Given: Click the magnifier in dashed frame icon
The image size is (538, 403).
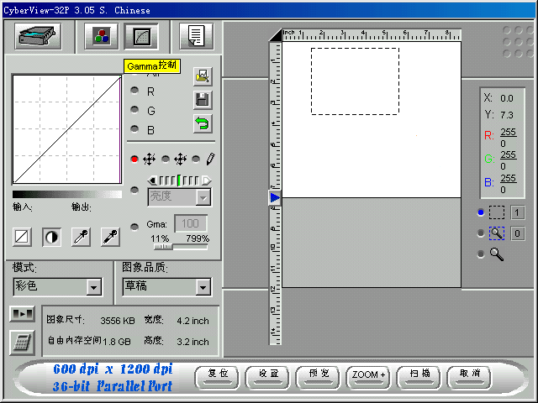Looking at the screenshot, I should point(497,233).
